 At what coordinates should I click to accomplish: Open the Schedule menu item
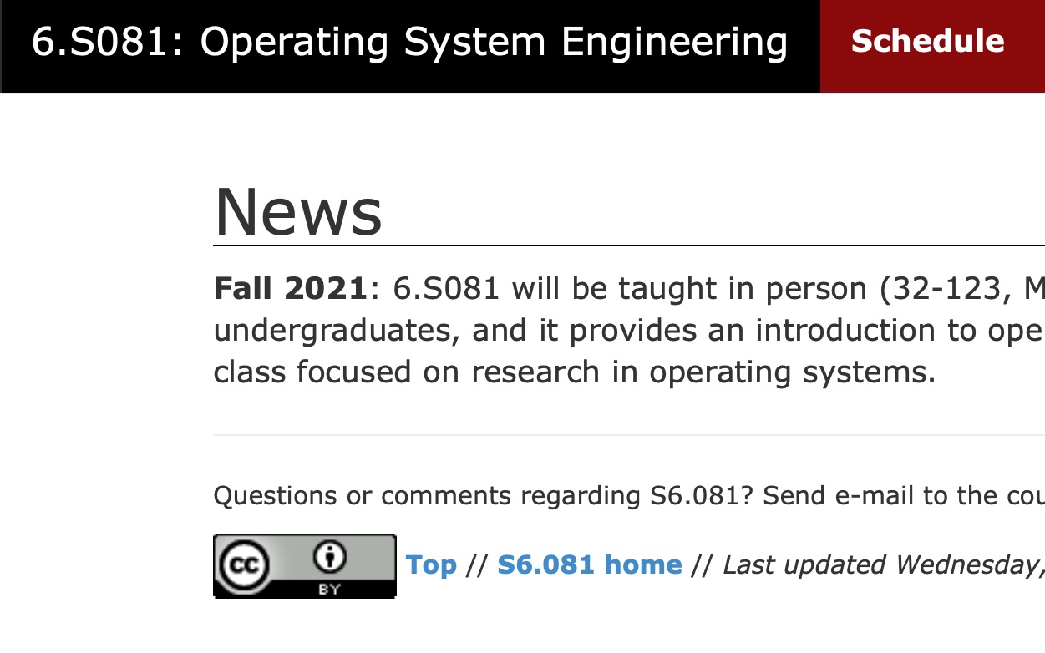(x=927, y=42)
